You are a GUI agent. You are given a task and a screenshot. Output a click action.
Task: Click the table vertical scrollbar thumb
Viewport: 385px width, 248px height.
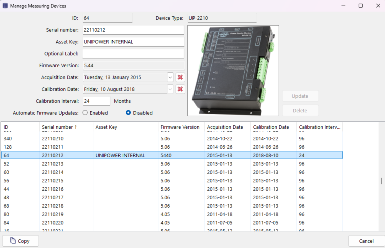tap(382, 181)
